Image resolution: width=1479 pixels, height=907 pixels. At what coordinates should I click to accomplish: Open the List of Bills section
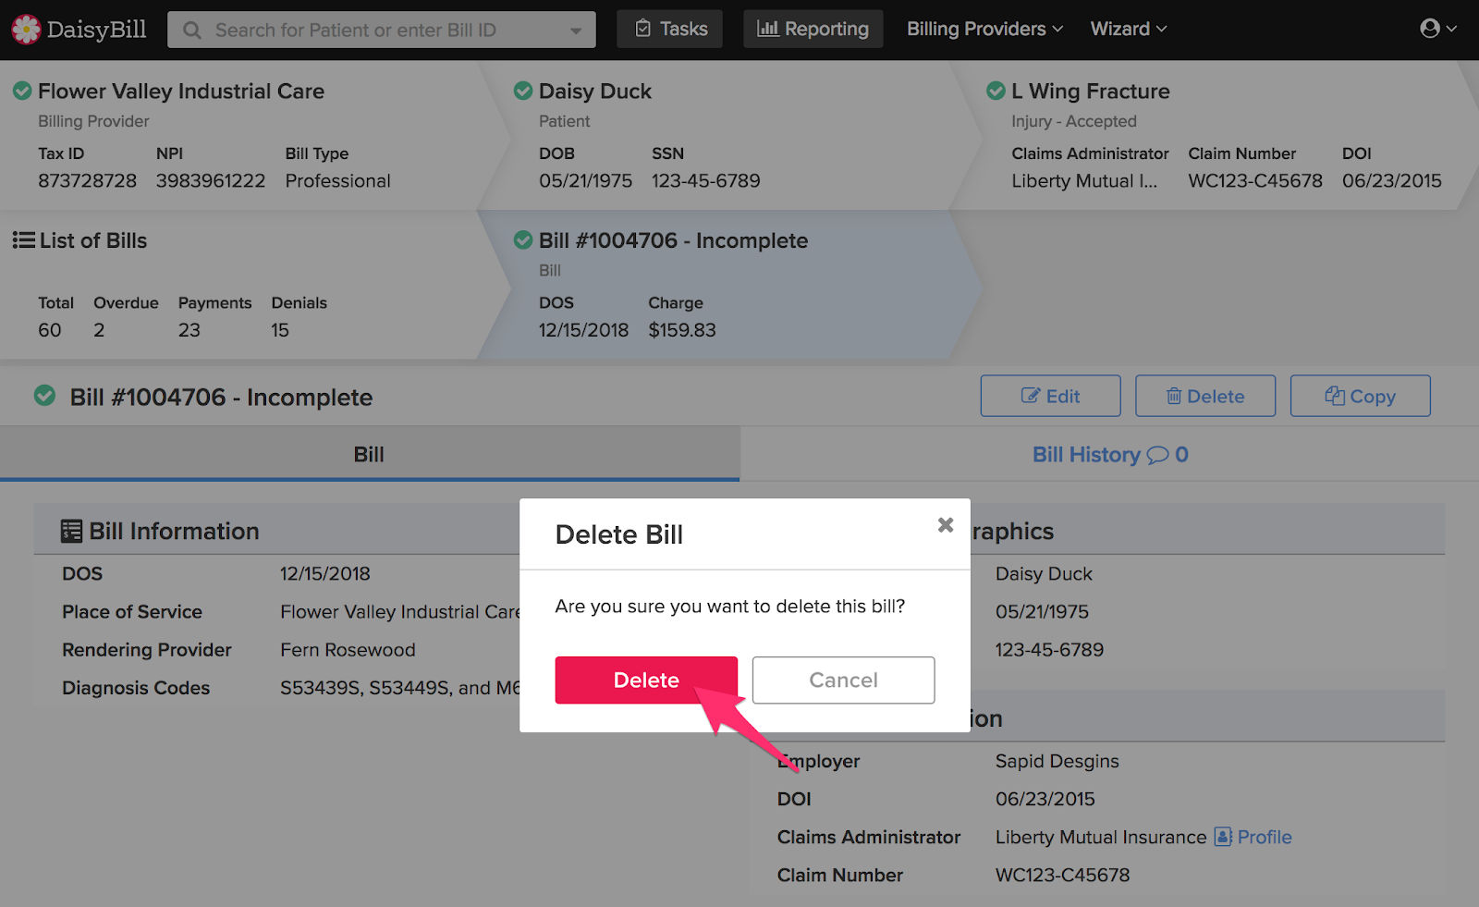tap(93, 240)
